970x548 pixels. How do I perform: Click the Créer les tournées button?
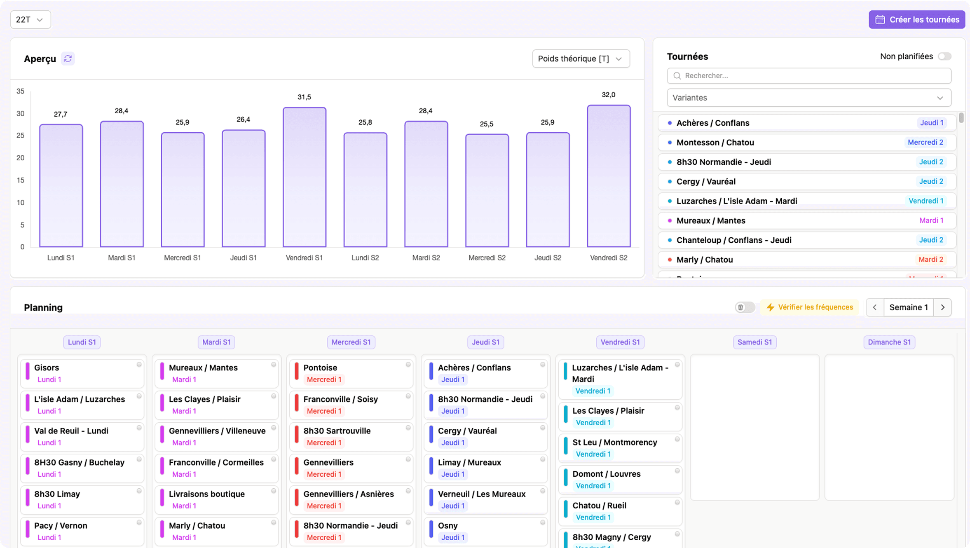[x=917, y=20]
